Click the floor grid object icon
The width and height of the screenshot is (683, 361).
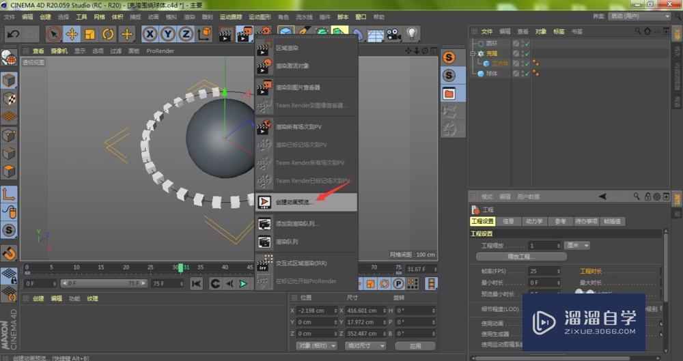pos(376,35)
